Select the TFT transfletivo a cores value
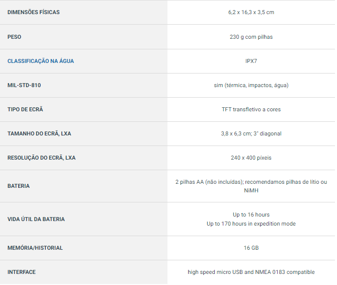This screenshot has width=337, height=285. (x=251, y=109)
